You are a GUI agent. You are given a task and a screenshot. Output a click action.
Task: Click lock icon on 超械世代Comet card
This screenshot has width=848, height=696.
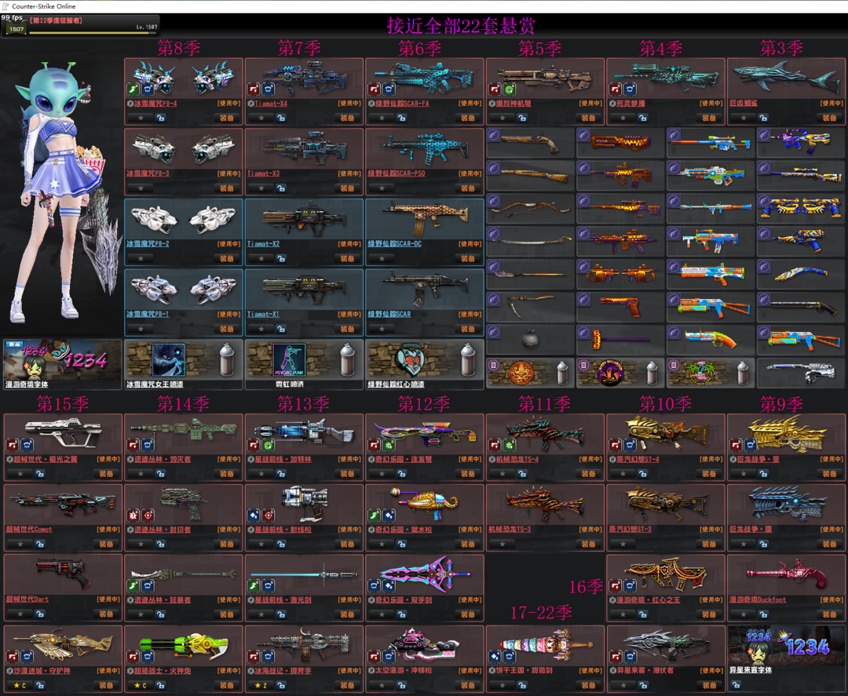[40, 544]
